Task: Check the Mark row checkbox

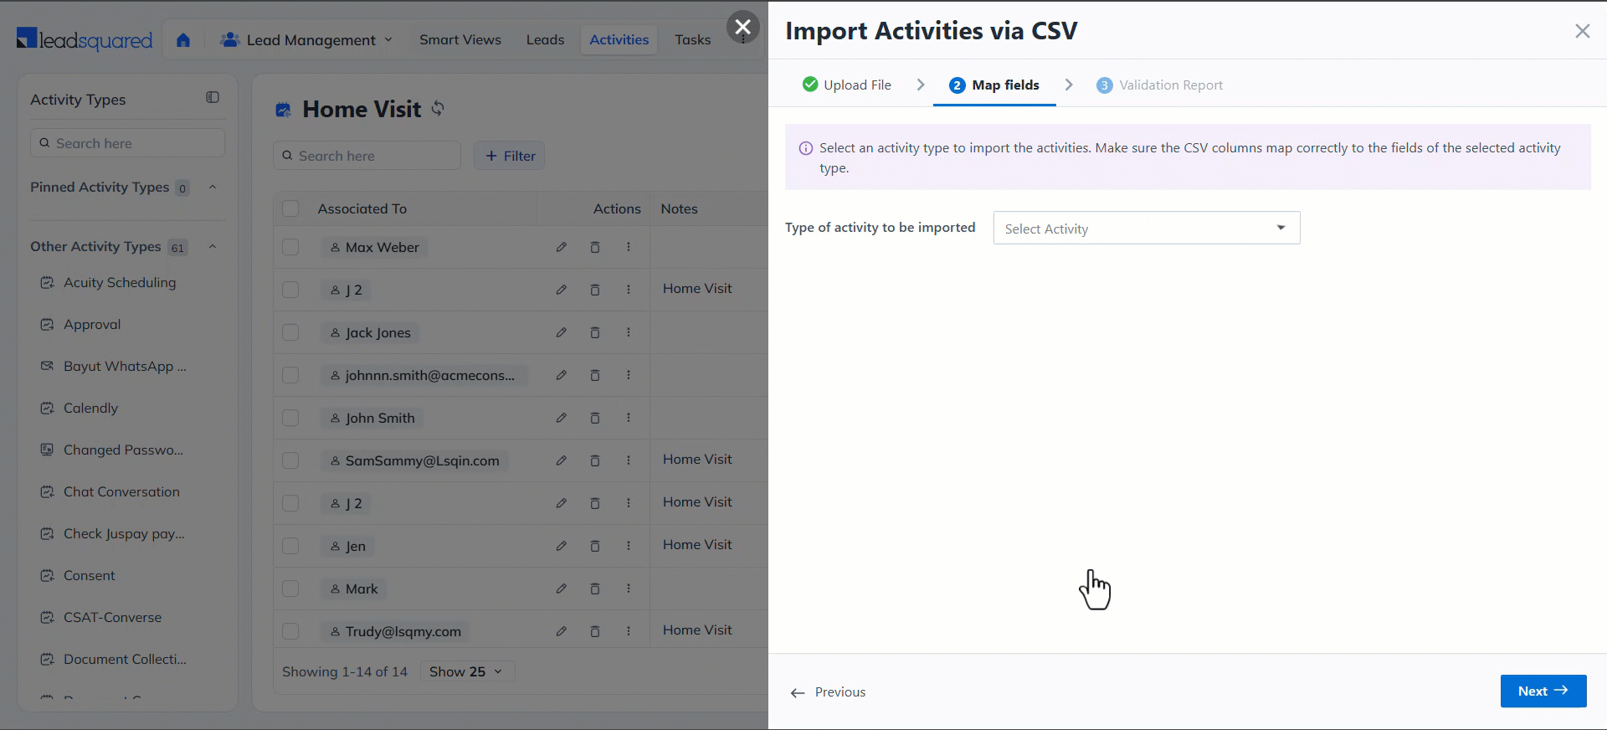Action: pos(290,589)
